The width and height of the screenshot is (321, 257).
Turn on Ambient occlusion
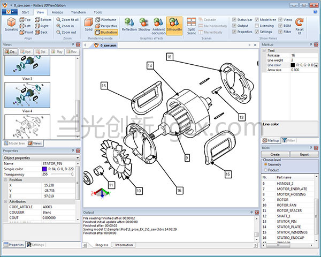[x=158, y=25]
